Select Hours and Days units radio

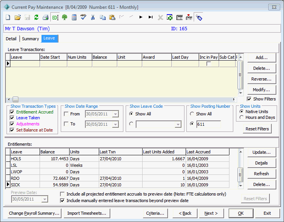tap(241, 117)
